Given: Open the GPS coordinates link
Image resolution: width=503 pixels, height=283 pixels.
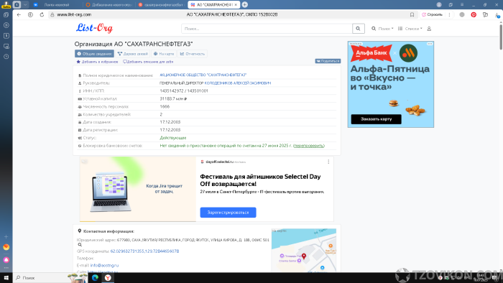Looking at the screenshot, I should (x=144, y=251).
